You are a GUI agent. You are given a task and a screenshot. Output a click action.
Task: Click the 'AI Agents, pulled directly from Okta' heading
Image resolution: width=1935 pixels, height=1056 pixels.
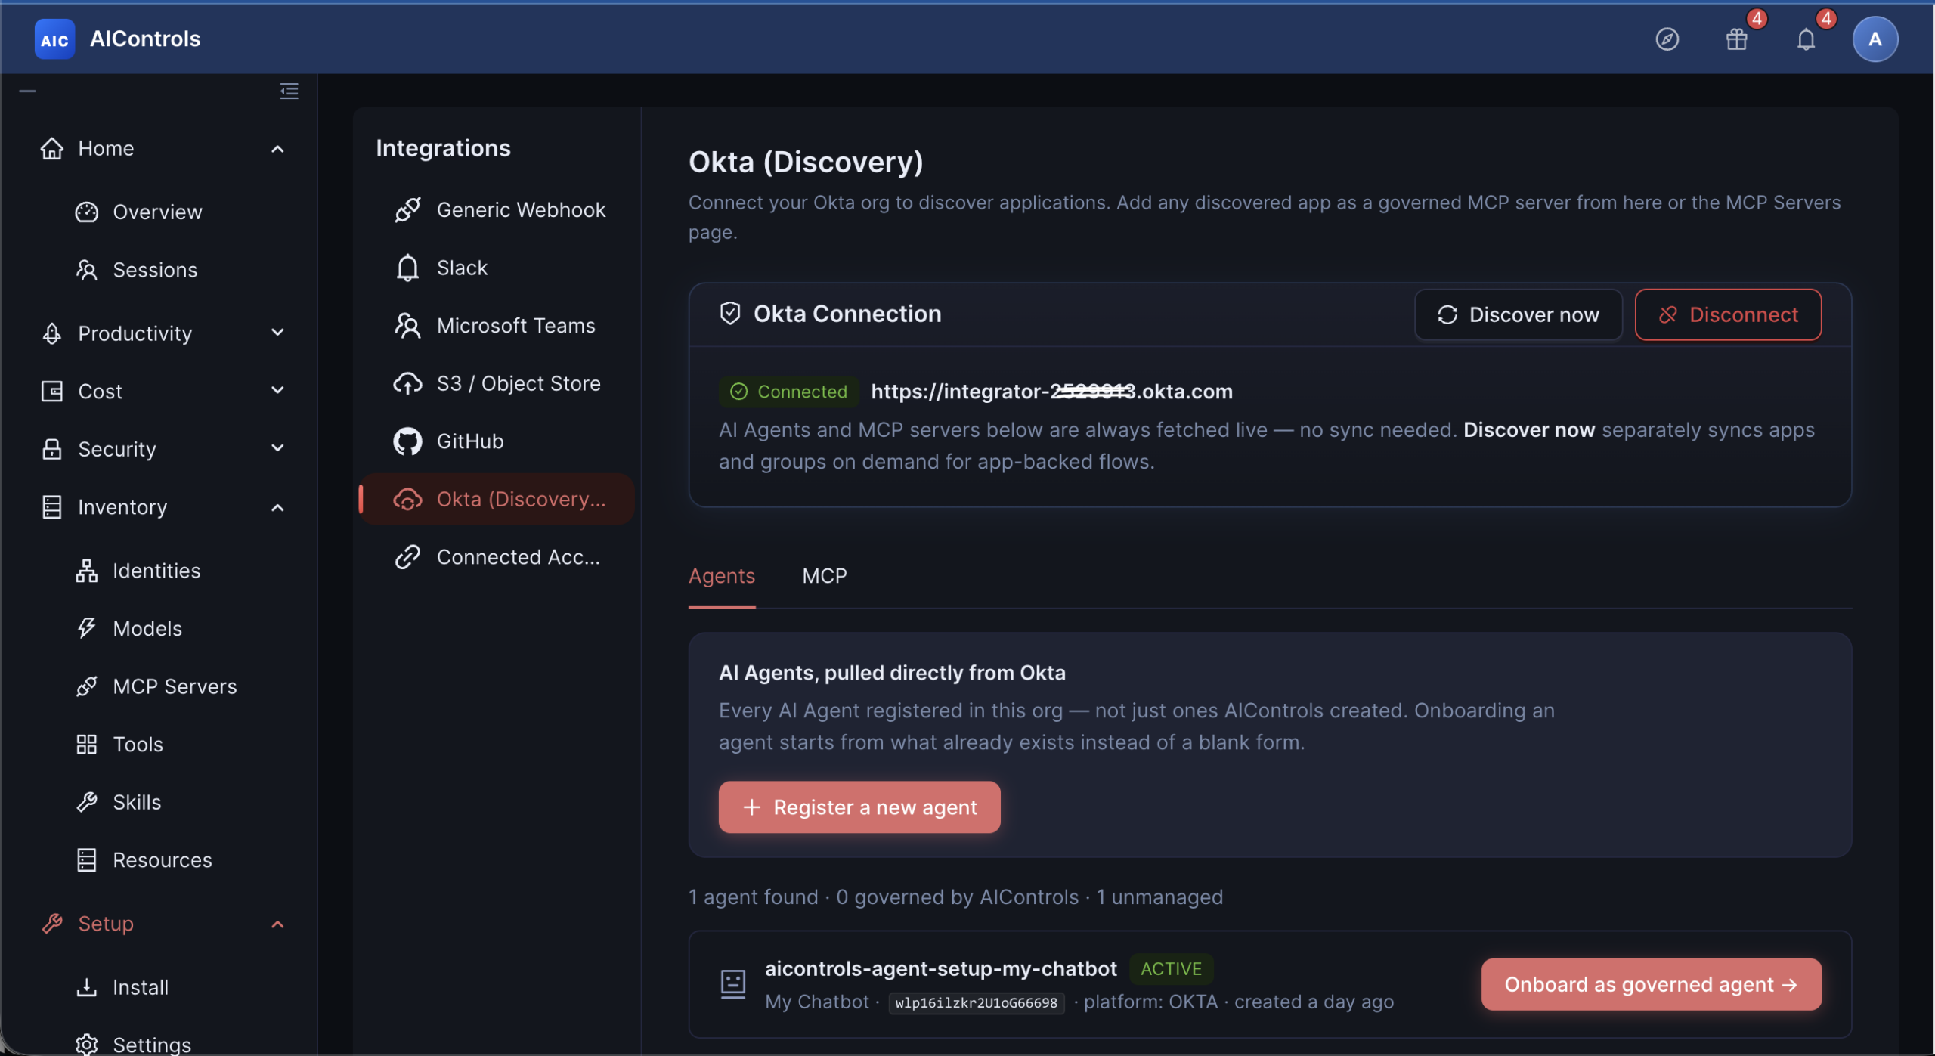coord(892,673)
